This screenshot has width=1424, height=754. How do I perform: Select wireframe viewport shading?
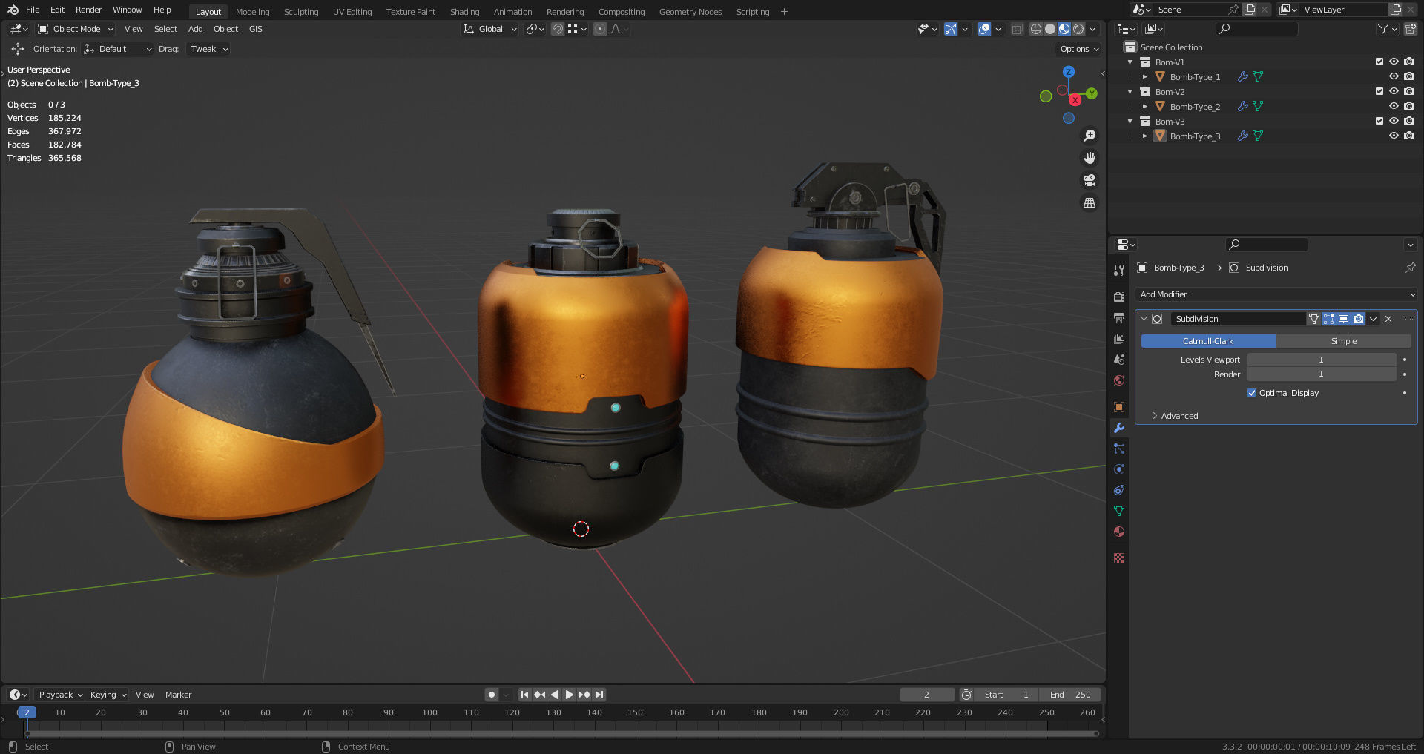pyautogui.click(x=1036, y=29)
